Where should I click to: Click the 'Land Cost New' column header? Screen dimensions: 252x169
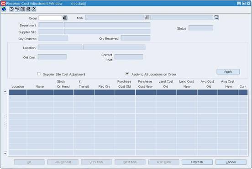pos(186,84)
